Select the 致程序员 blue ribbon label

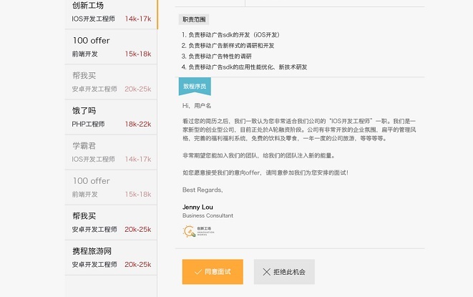[x=195, y=87]
